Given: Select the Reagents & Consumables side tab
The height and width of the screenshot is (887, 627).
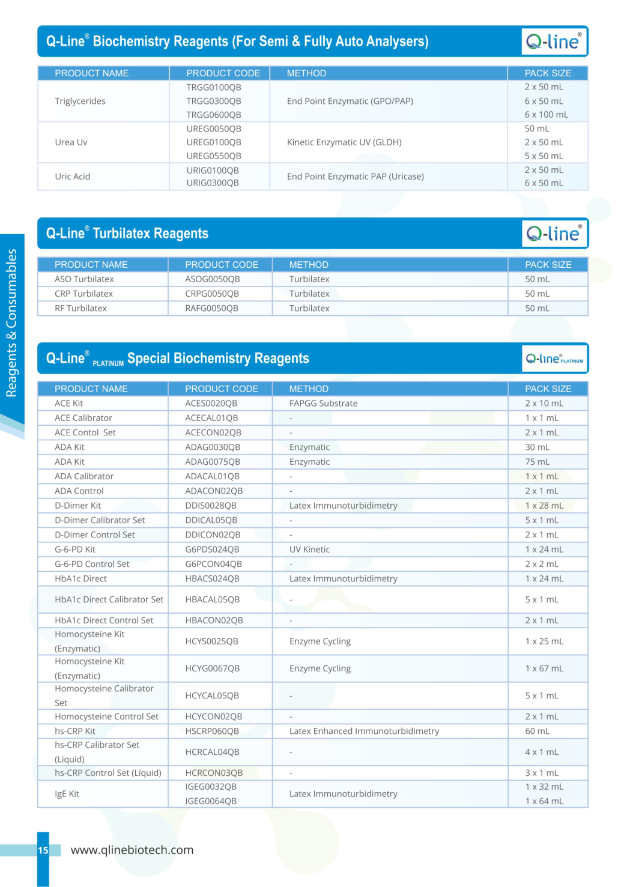Looking at the screenshot, I should coord(12,323).
